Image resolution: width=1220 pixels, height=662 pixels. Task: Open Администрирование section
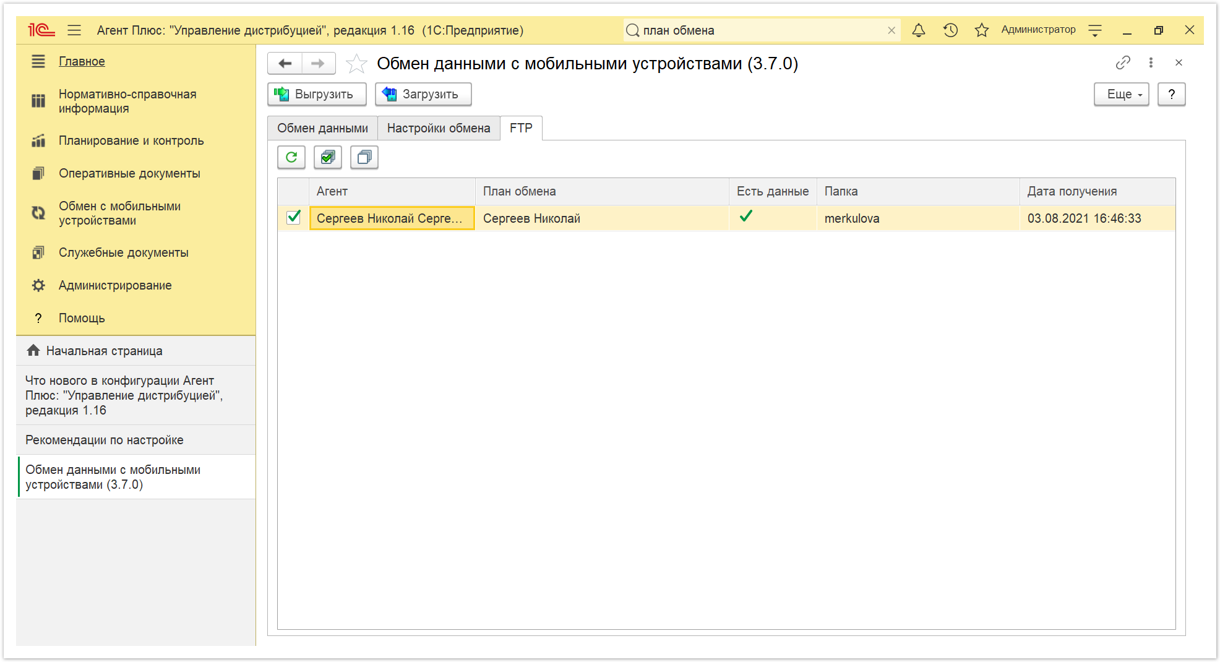(115, 285)
